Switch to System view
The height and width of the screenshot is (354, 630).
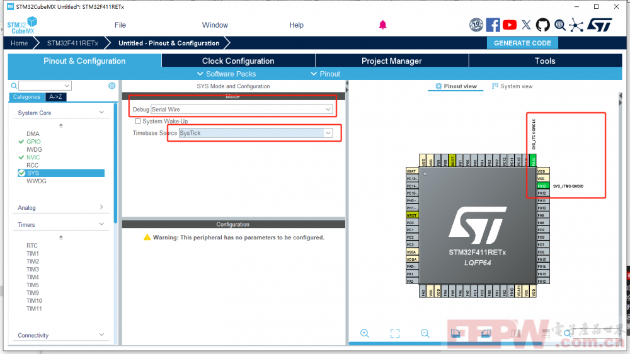pyautogui.click(x=512, y=86)
